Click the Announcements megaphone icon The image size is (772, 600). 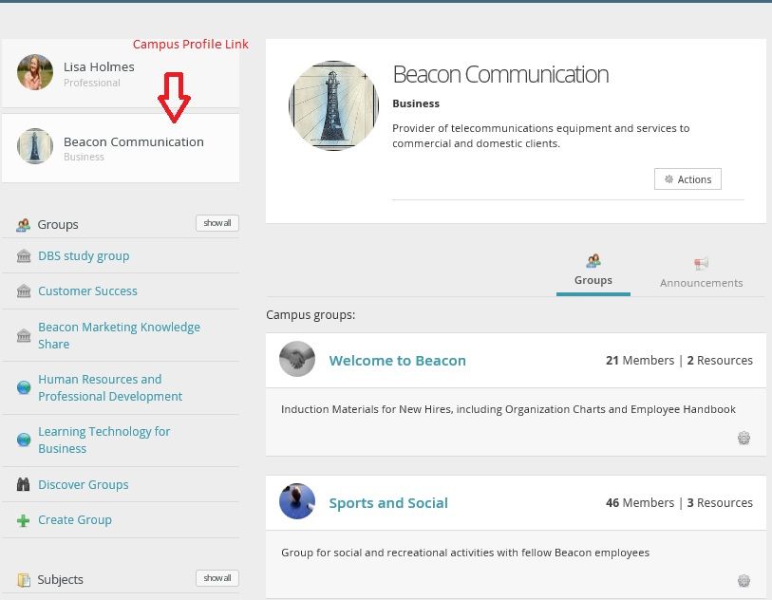[x=701, y=263]
